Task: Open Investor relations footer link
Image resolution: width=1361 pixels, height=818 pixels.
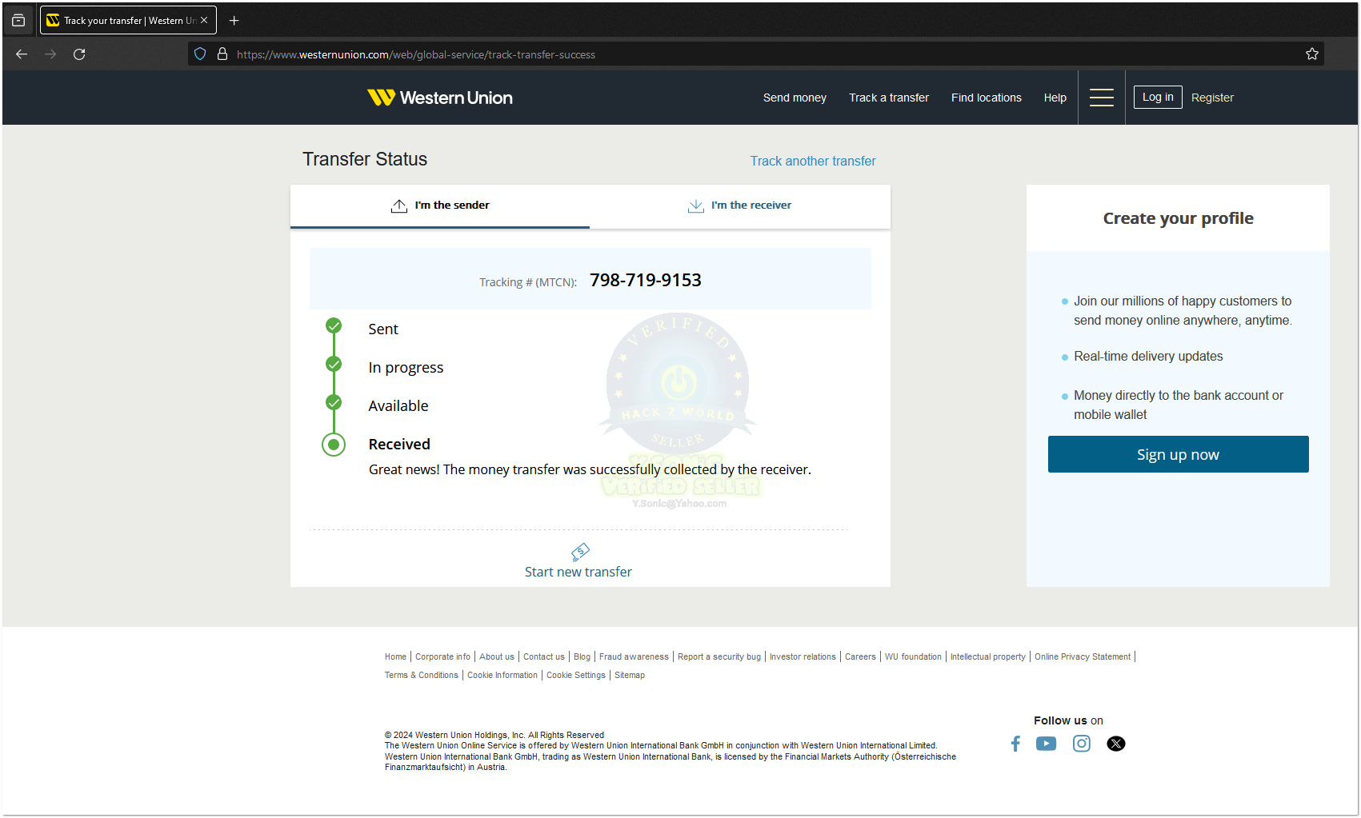Action: [803, 656]
